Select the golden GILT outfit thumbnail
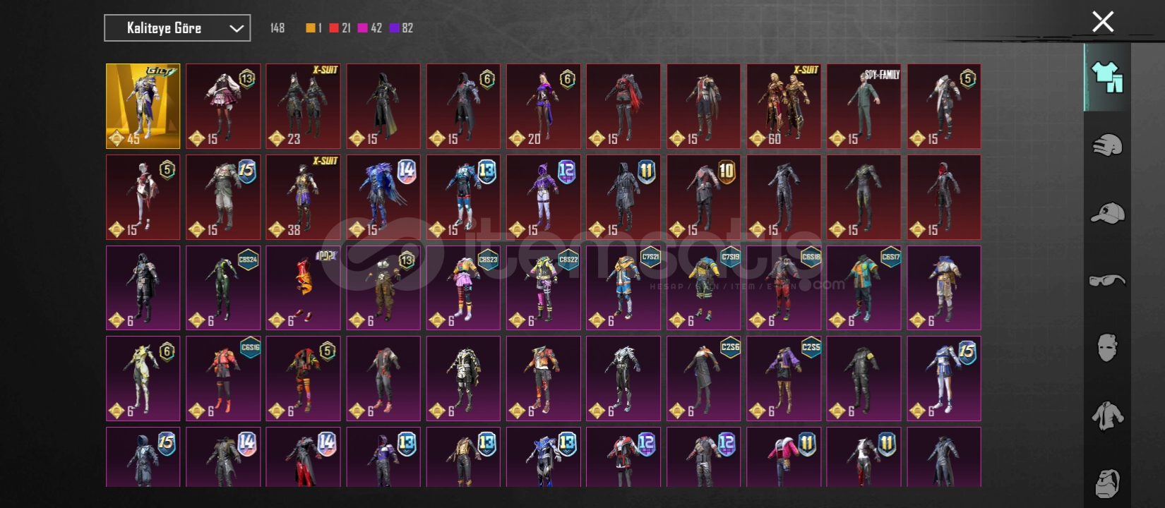Screen dimensions: 1165x508 pyautogui.click(x=143, y=107)
